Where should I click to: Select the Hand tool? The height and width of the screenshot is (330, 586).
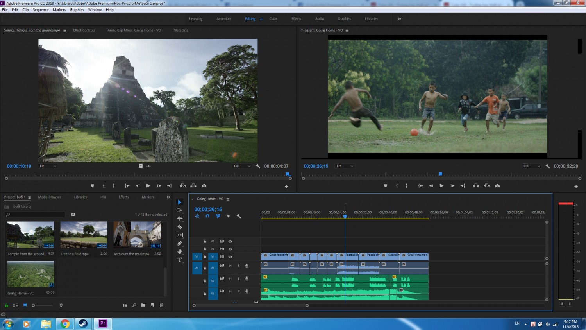point(180,251)
